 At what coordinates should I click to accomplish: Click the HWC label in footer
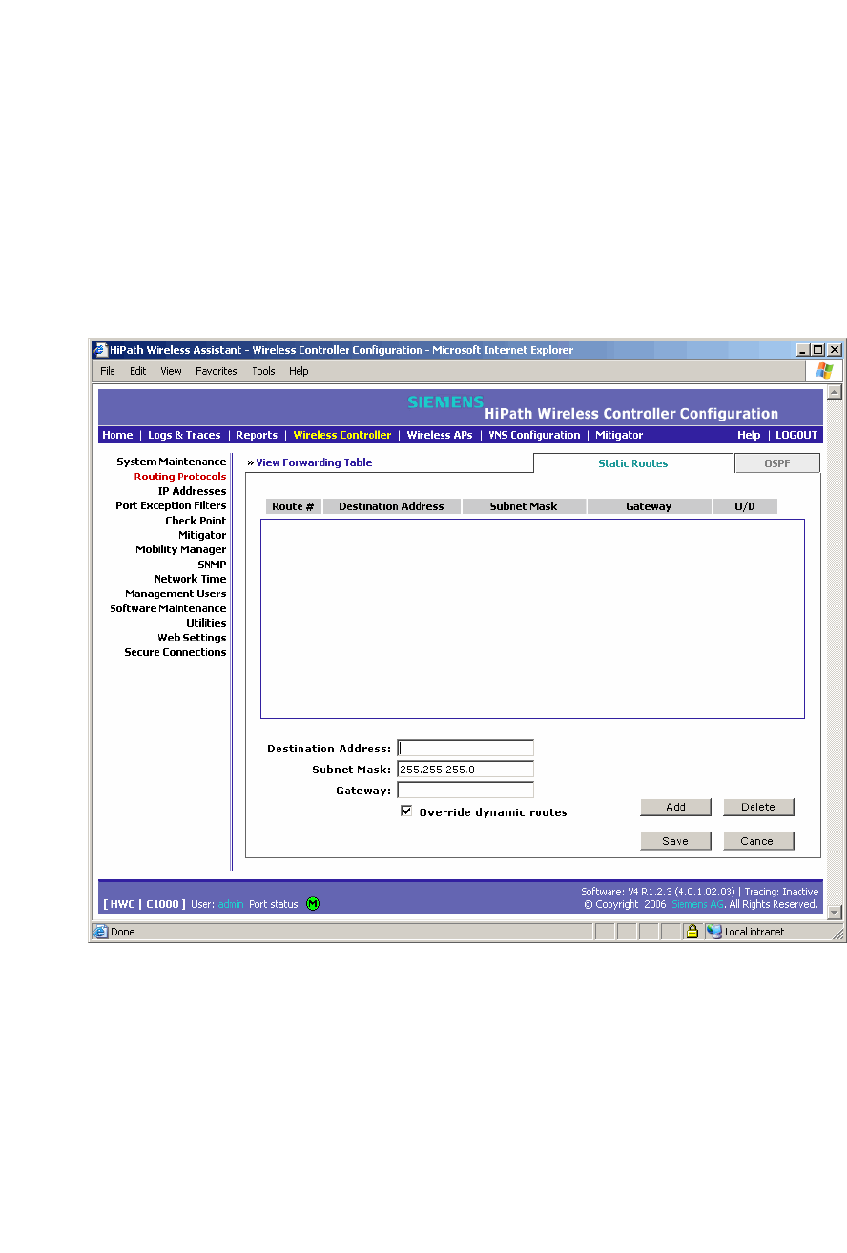click(x=122, y=904)
